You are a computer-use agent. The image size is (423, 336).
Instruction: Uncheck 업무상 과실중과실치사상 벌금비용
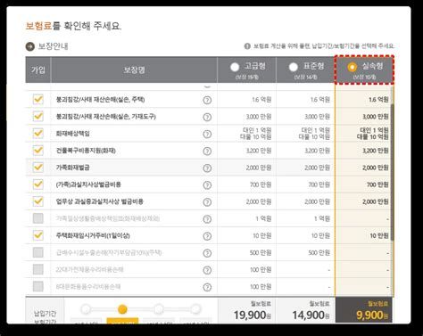(38, 201)
